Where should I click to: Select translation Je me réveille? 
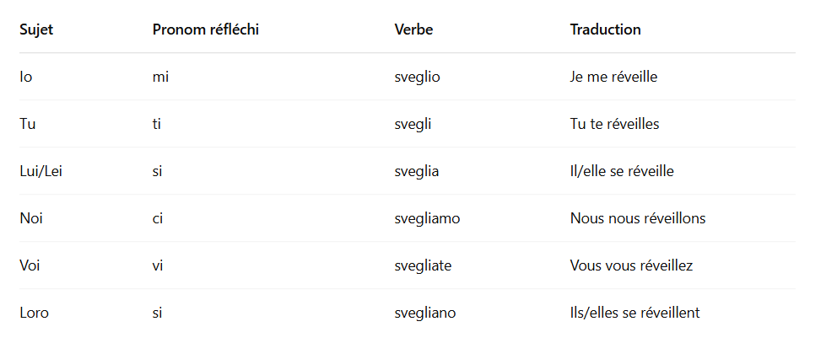coord(613,77)
